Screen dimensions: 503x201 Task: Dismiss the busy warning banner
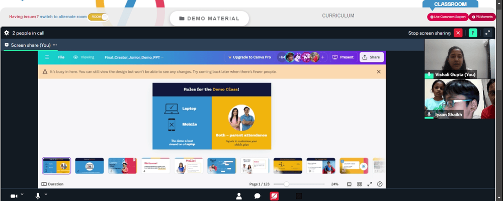(379, 72)
